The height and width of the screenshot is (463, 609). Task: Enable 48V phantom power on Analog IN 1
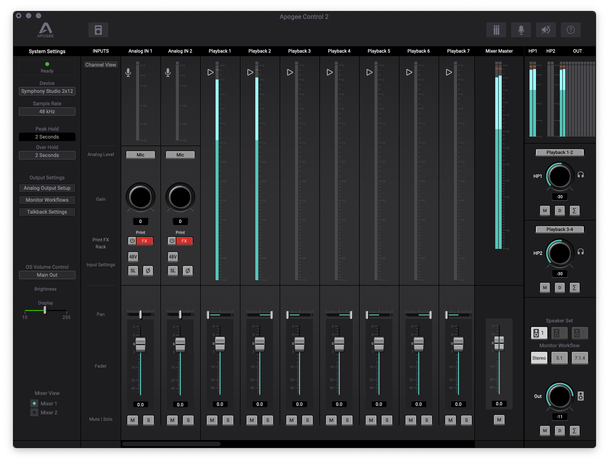pyautogui.click(x=133, y=257)
